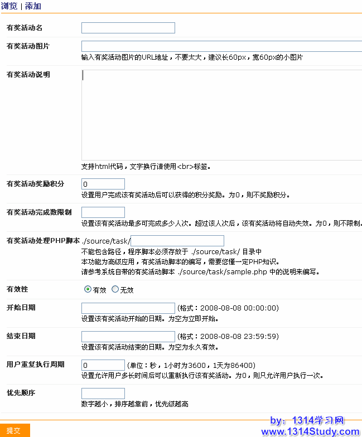Image resolution: width=362 pixels, height=437 pixels.
Task: Click the 有奖活动名 input field
Action: point(128,28)
